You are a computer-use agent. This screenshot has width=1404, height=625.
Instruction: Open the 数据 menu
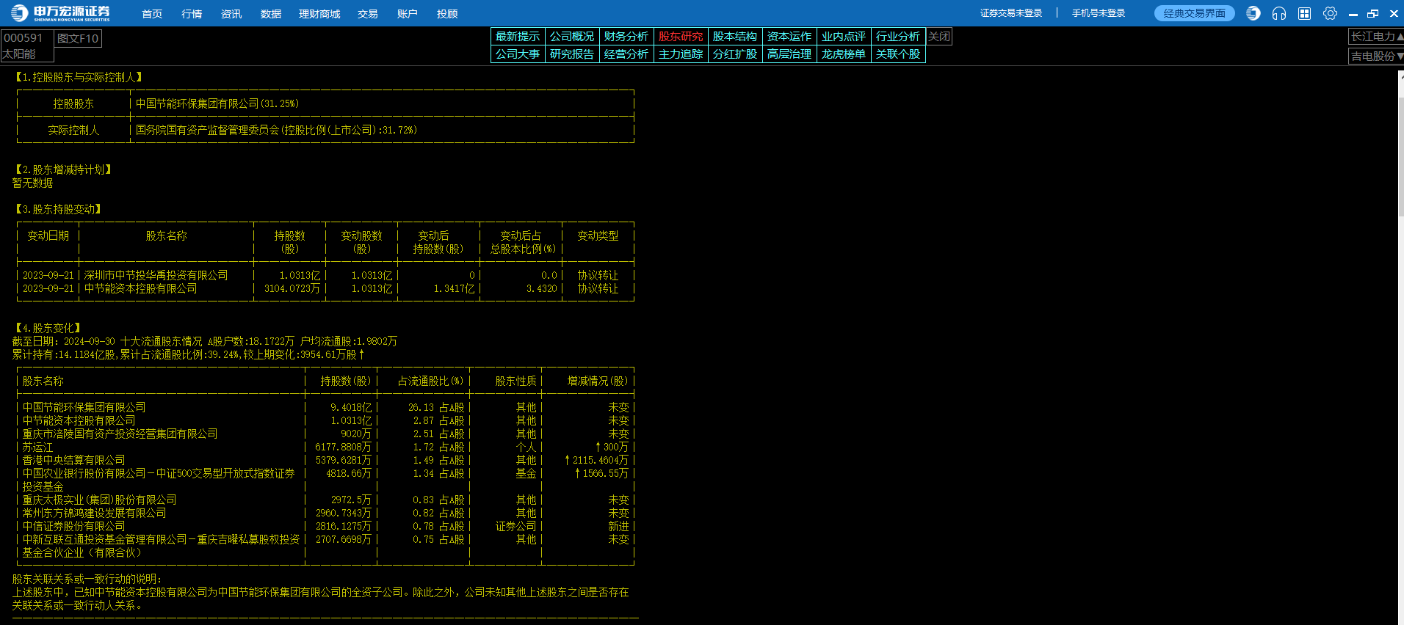click(271, 14)
